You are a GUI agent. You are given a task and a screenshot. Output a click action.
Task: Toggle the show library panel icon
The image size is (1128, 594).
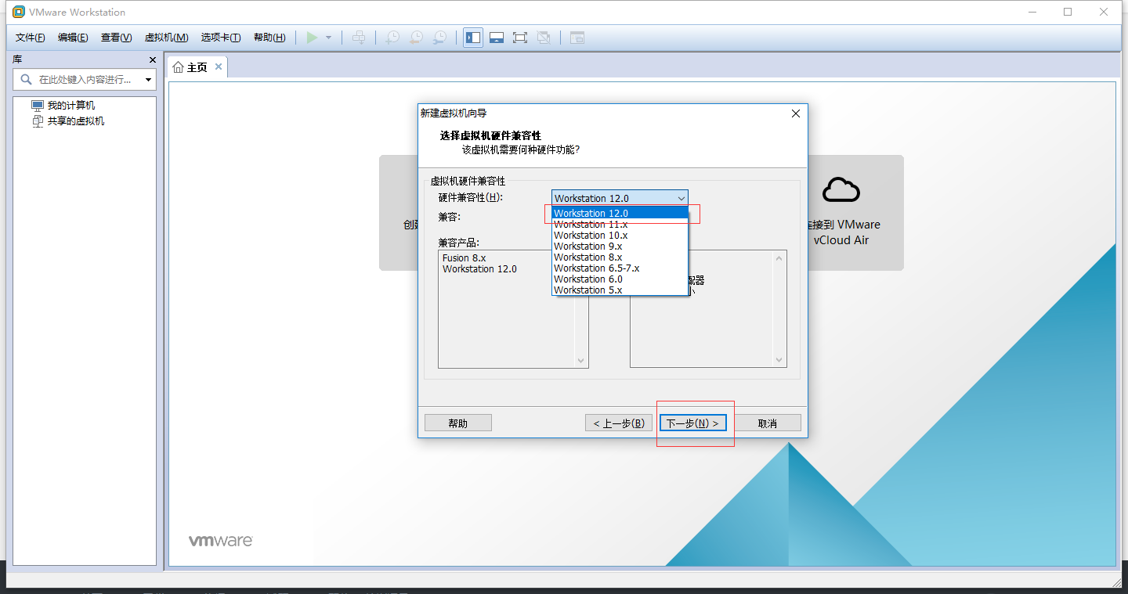point(473,38)
